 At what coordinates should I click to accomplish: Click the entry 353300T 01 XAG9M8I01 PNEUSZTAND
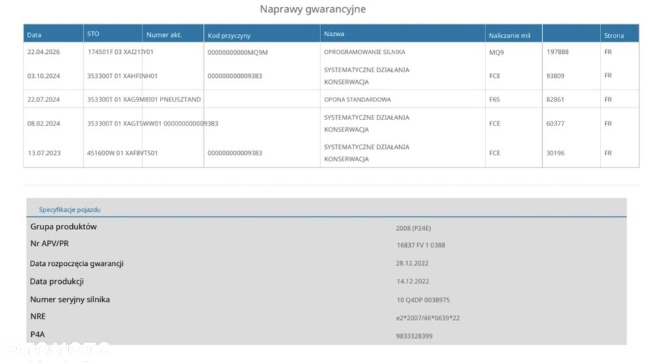144,99
